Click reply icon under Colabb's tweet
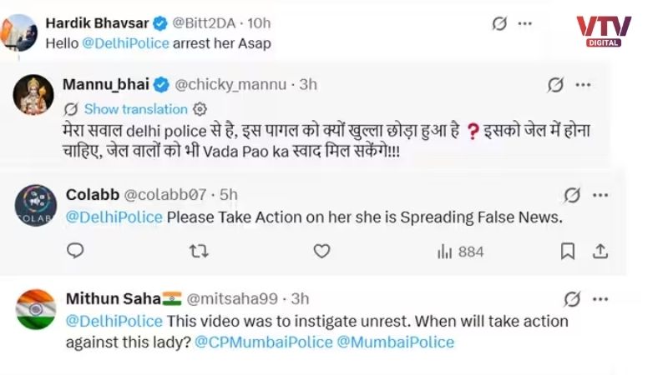The height and width of the screenshot is (375, 668). [x=75, y=251]
